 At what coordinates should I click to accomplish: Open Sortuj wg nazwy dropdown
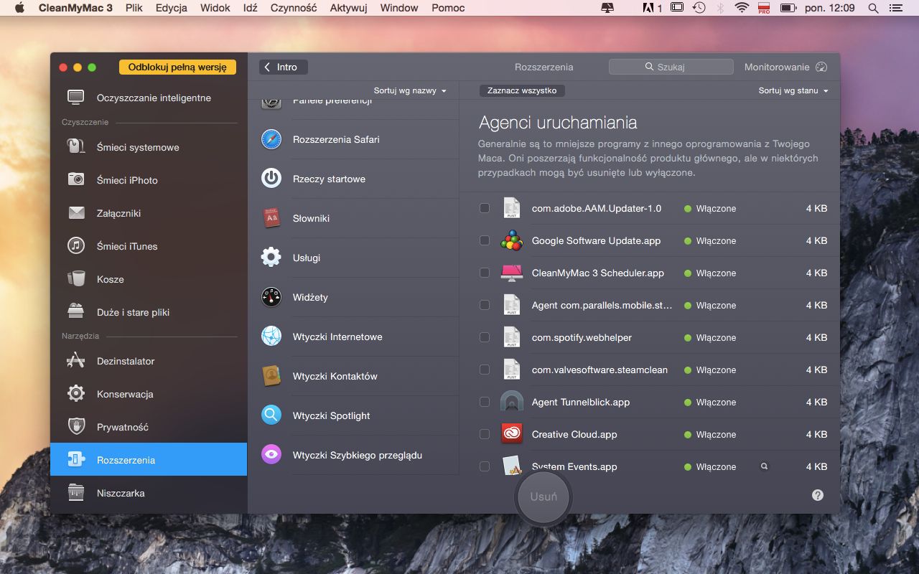tap(410, 91)
